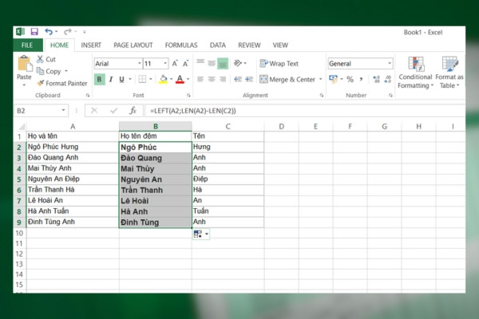
Task: Click the Select All corner
Action: (x=21, y=126)
